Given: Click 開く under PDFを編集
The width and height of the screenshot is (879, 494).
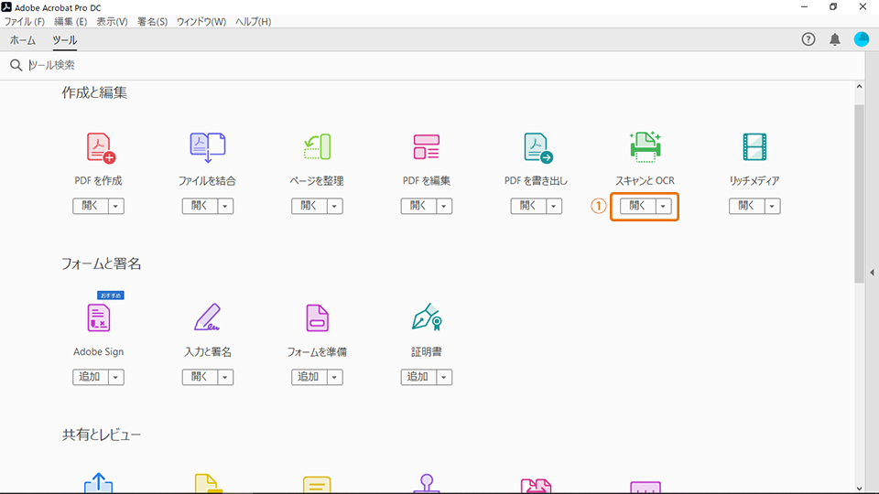Looking at the screenshot, I should point(418,206).
